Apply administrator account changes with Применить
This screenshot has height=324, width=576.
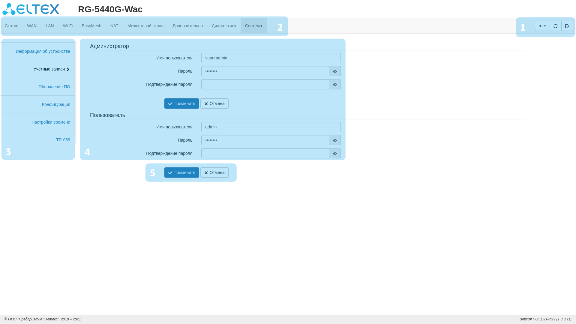(x=181, y=104)
